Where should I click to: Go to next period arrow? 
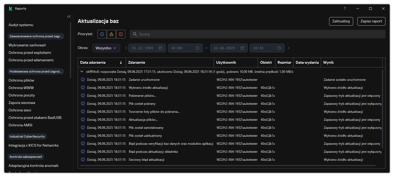coord(289,48)
